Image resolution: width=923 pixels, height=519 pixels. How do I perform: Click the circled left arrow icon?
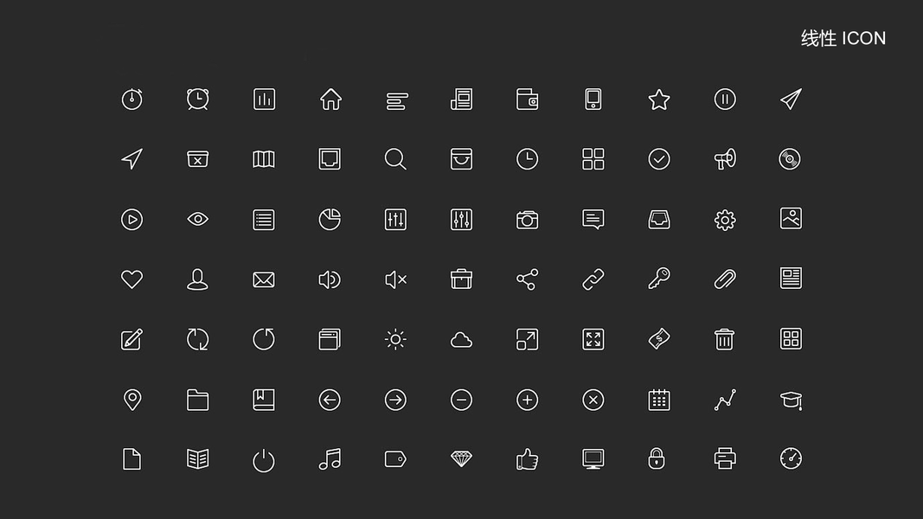tap(330, 400)
